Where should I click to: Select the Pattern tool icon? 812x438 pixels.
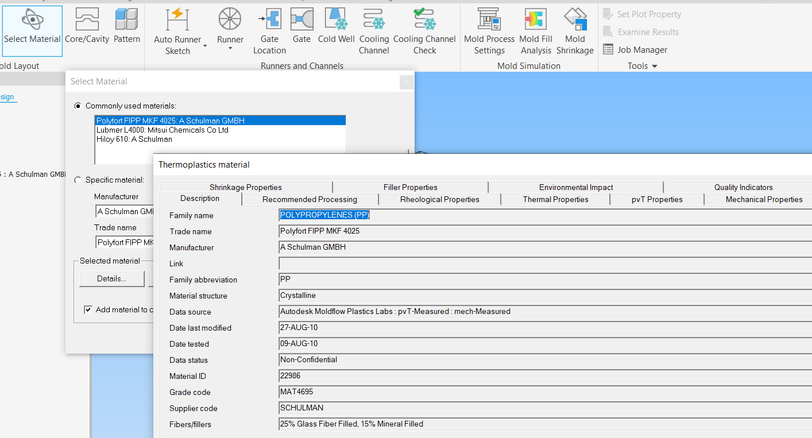(x=126, y=20)
